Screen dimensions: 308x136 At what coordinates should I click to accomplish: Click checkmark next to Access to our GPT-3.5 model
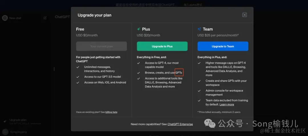pyautogui.click(x=78, y=77)
